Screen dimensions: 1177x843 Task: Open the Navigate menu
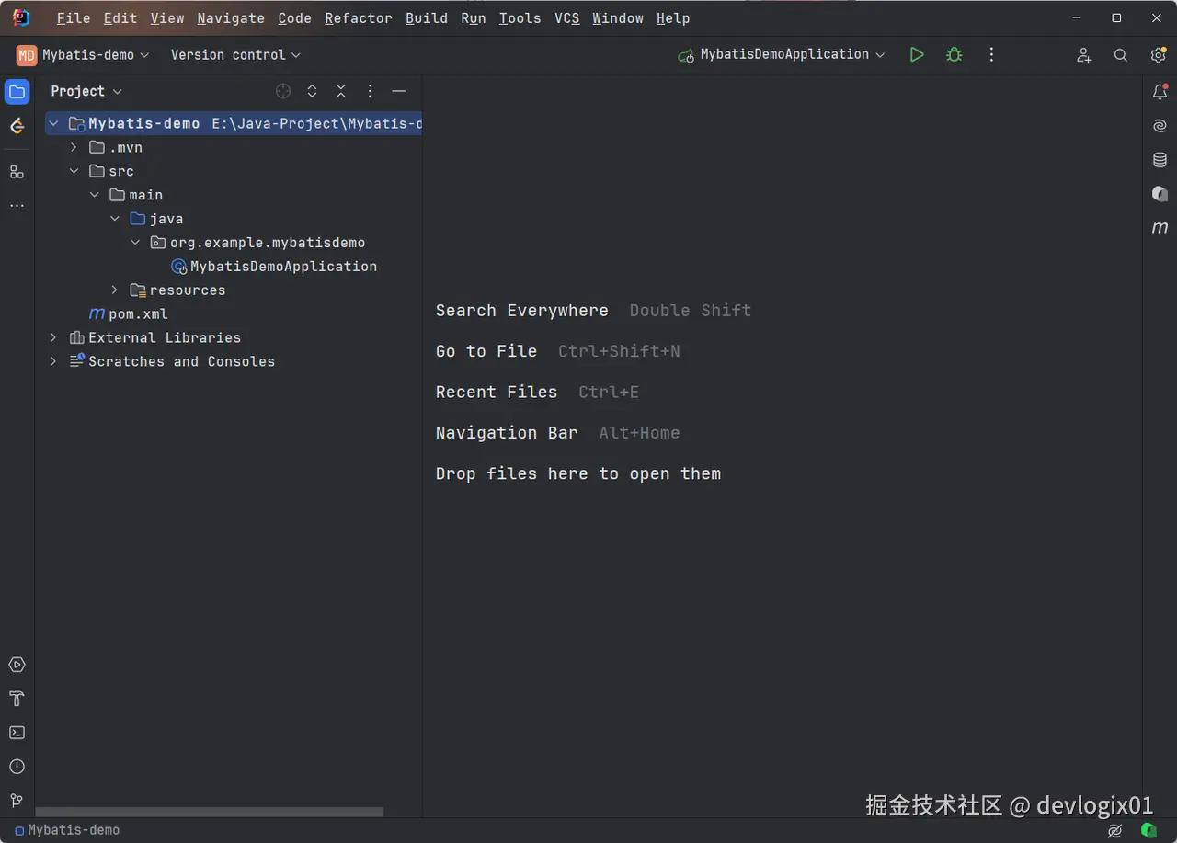231,18
